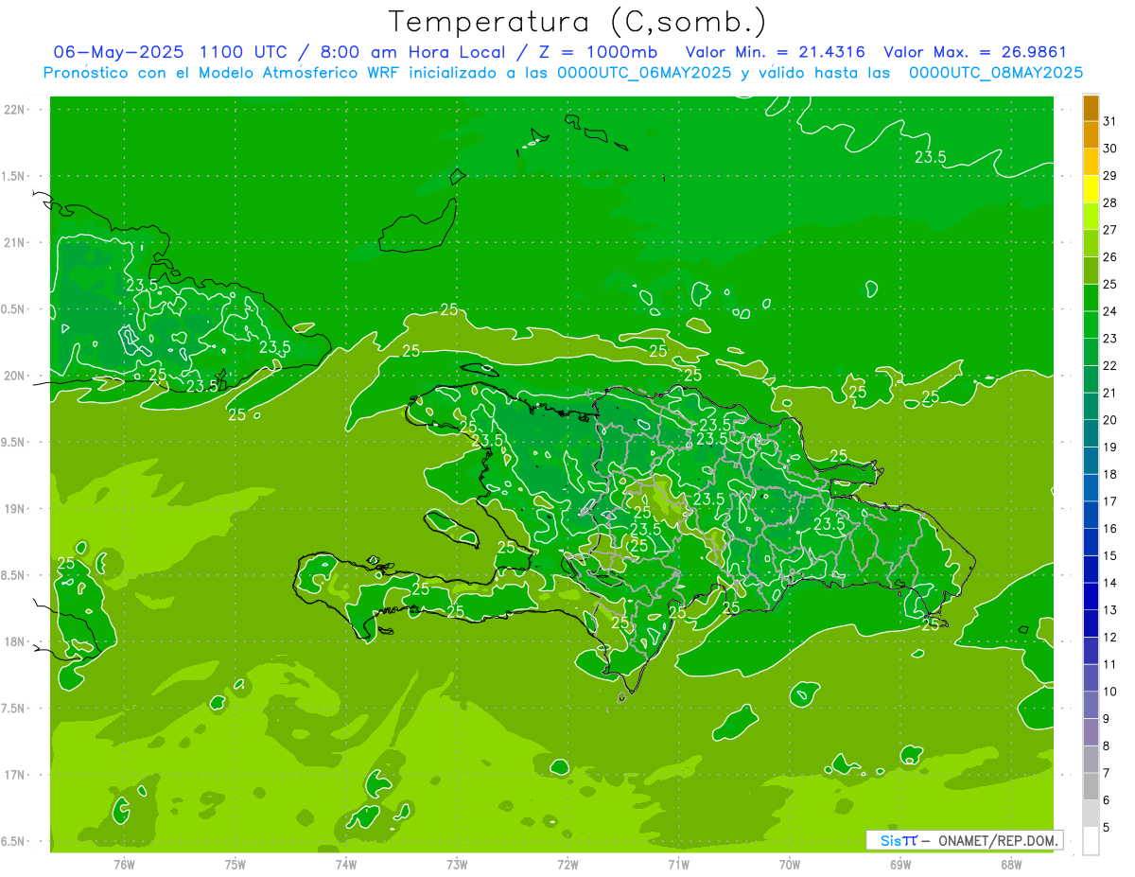Click the colorbar swatch between 23 and 24
Image resolution: width=1135 pixels, height=877 pixels.
pos(1091,325)
